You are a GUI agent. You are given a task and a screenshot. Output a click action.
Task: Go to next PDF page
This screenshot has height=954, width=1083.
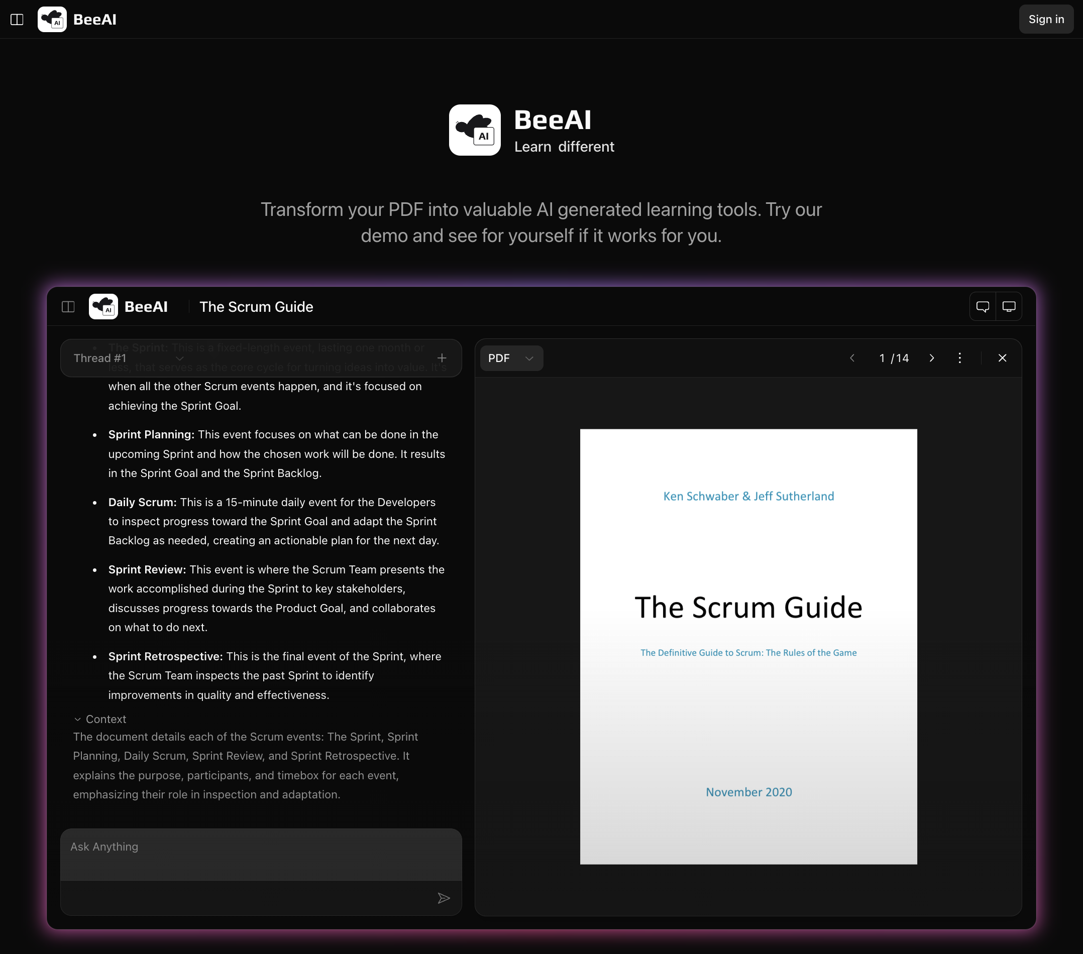(931, 358)
